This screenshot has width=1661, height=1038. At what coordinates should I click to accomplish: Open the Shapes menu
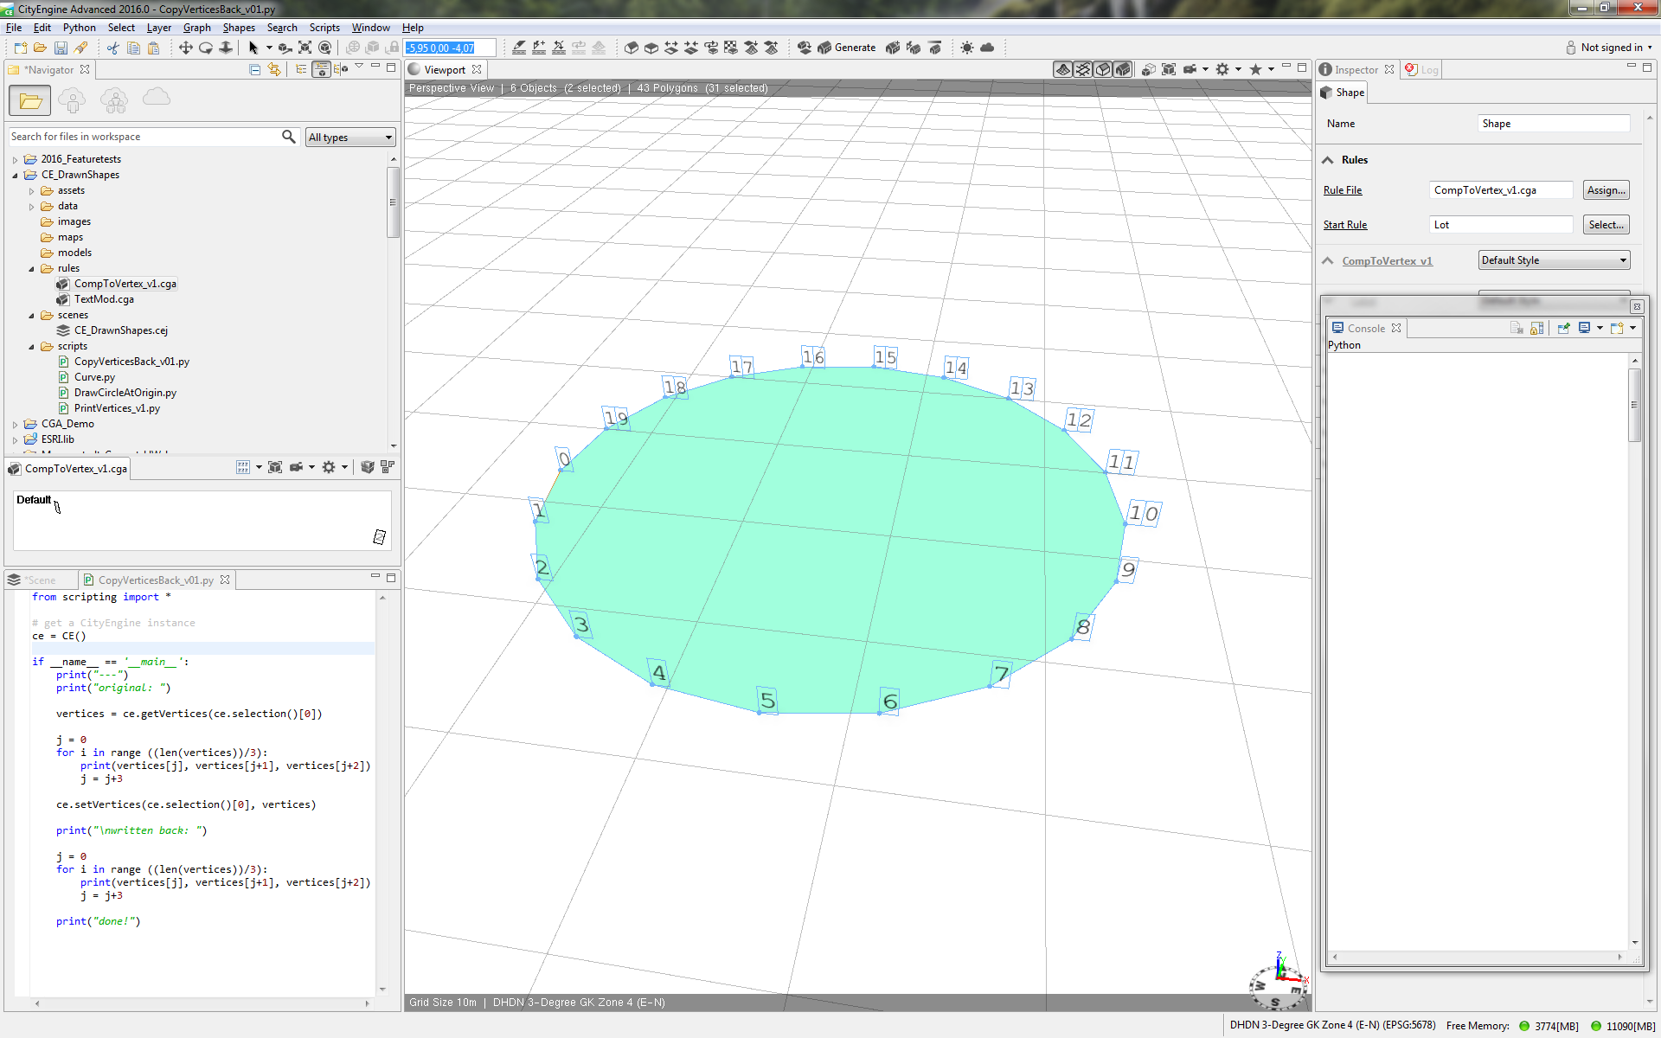[x=239, y=28]
